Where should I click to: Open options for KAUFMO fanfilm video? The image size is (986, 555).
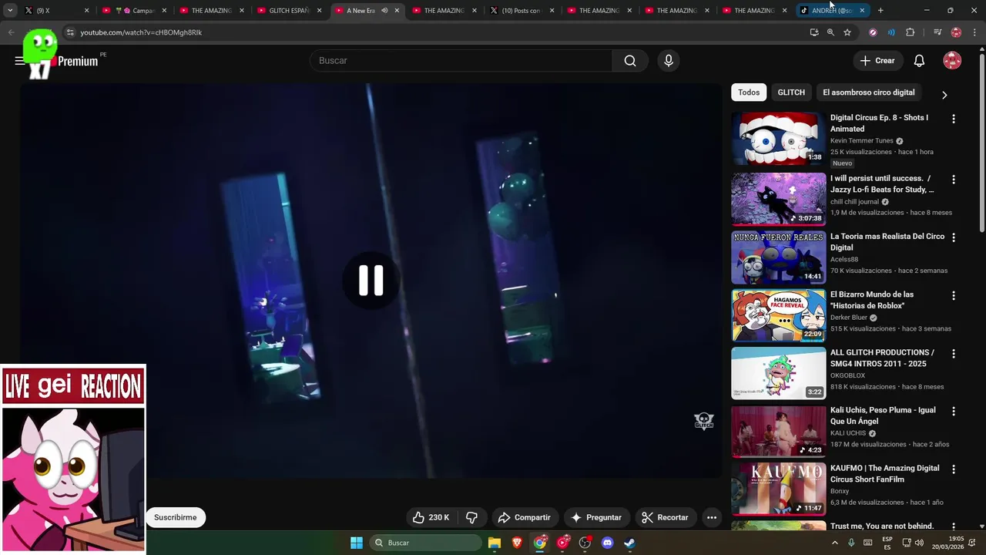954,469
